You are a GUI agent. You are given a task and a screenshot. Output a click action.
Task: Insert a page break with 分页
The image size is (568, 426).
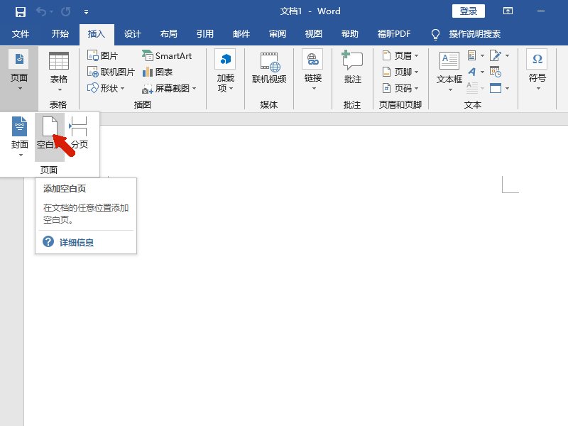[x=78, y=135]
